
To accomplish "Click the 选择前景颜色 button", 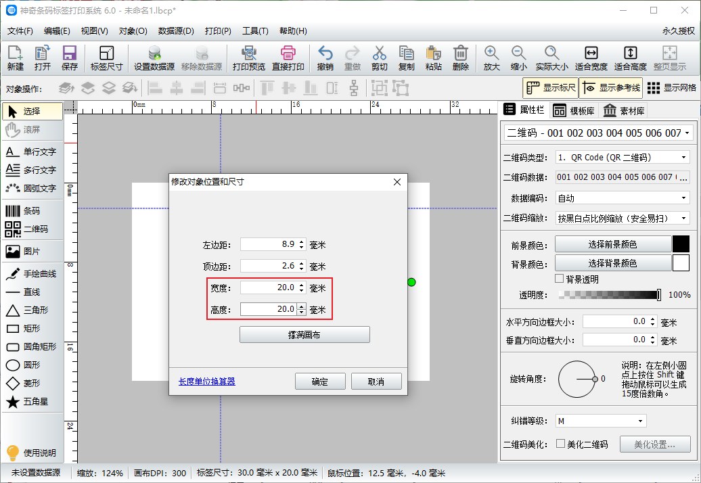I will tap(613, 244).
